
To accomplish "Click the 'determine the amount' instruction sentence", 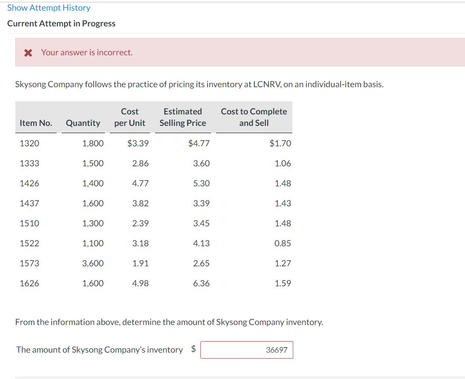I will click(169, 322).
